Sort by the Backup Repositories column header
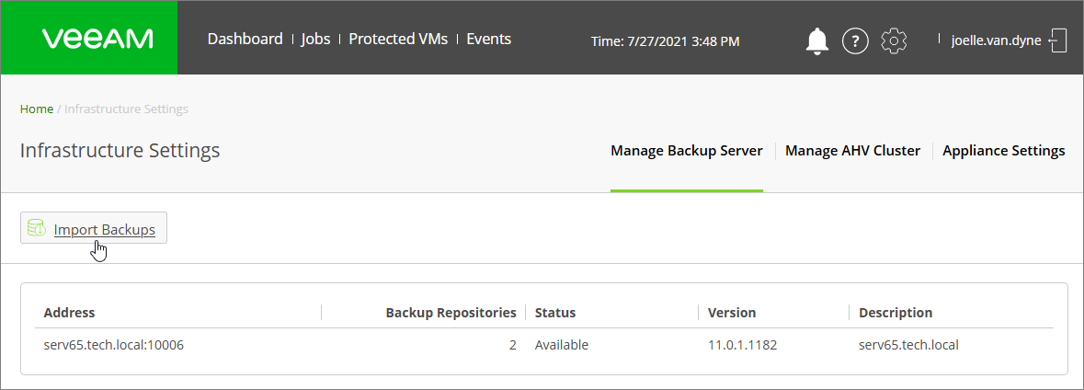The width and height of the screenshot is (1084, 390). pyautogui.click(x=451, y=313)
